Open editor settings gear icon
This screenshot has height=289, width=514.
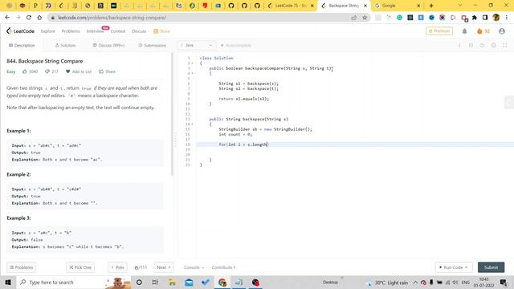click(x=493, y=45)
